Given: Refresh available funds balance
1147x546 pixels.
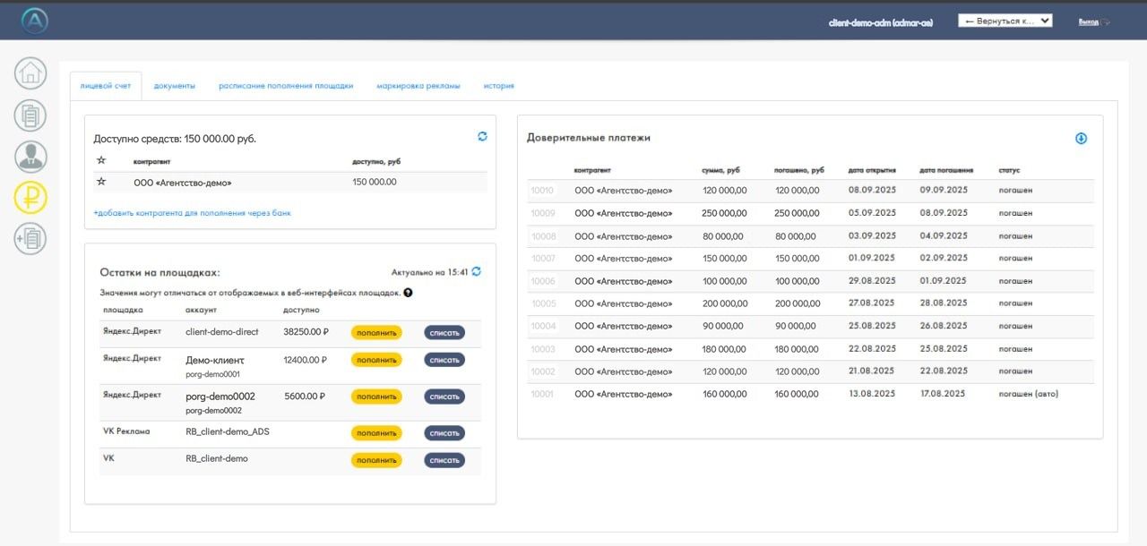Looking at the screenshot, I should tap(482, 136).
